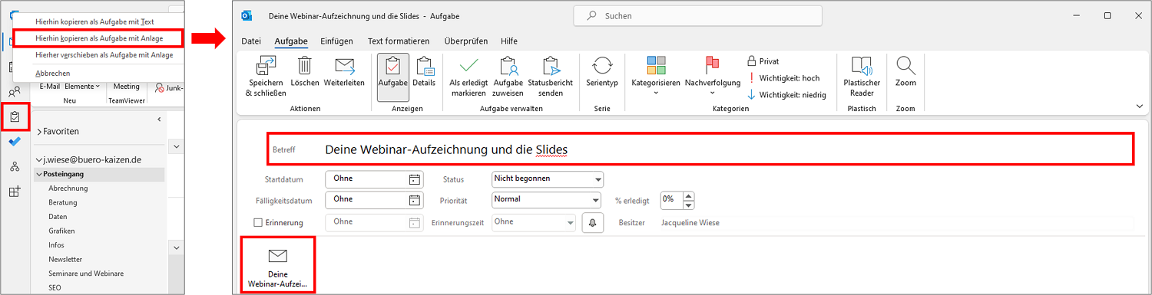Open the To Do checkmark sidebar icon
1152x295 pixels.
pyautogui.click(x=15, y=142)
